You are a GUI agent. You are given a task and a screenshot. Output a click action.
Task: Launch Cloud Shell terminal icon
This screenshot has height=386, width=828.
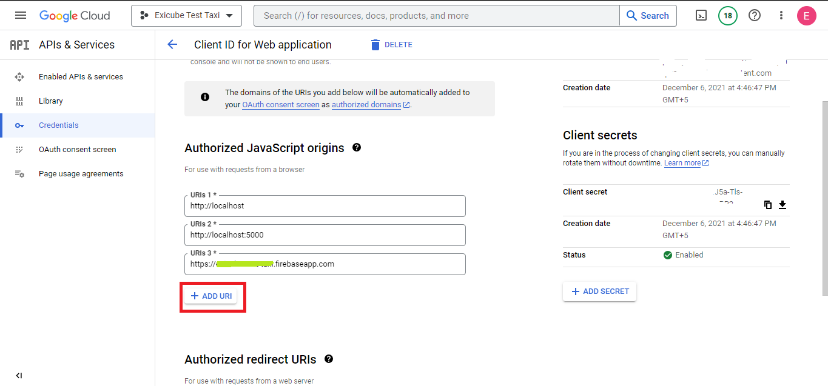(x=701, y=16)
